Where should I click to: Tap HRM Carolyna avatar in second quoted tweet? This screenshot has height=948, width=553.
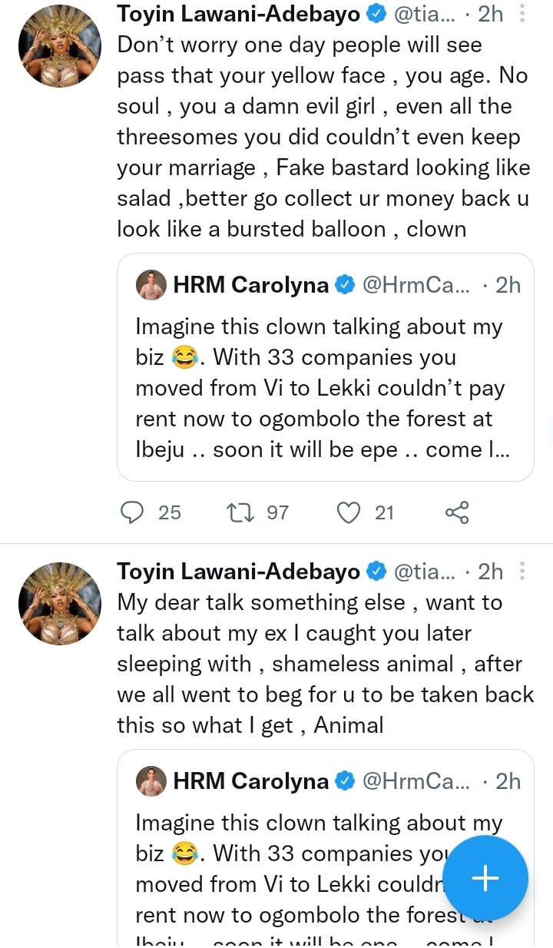(x=151, y=782)
